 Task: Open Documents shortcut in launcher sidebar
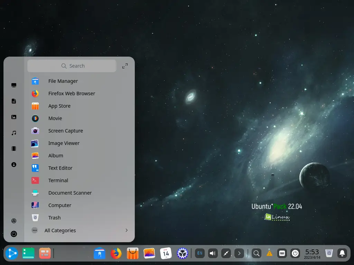14,101
